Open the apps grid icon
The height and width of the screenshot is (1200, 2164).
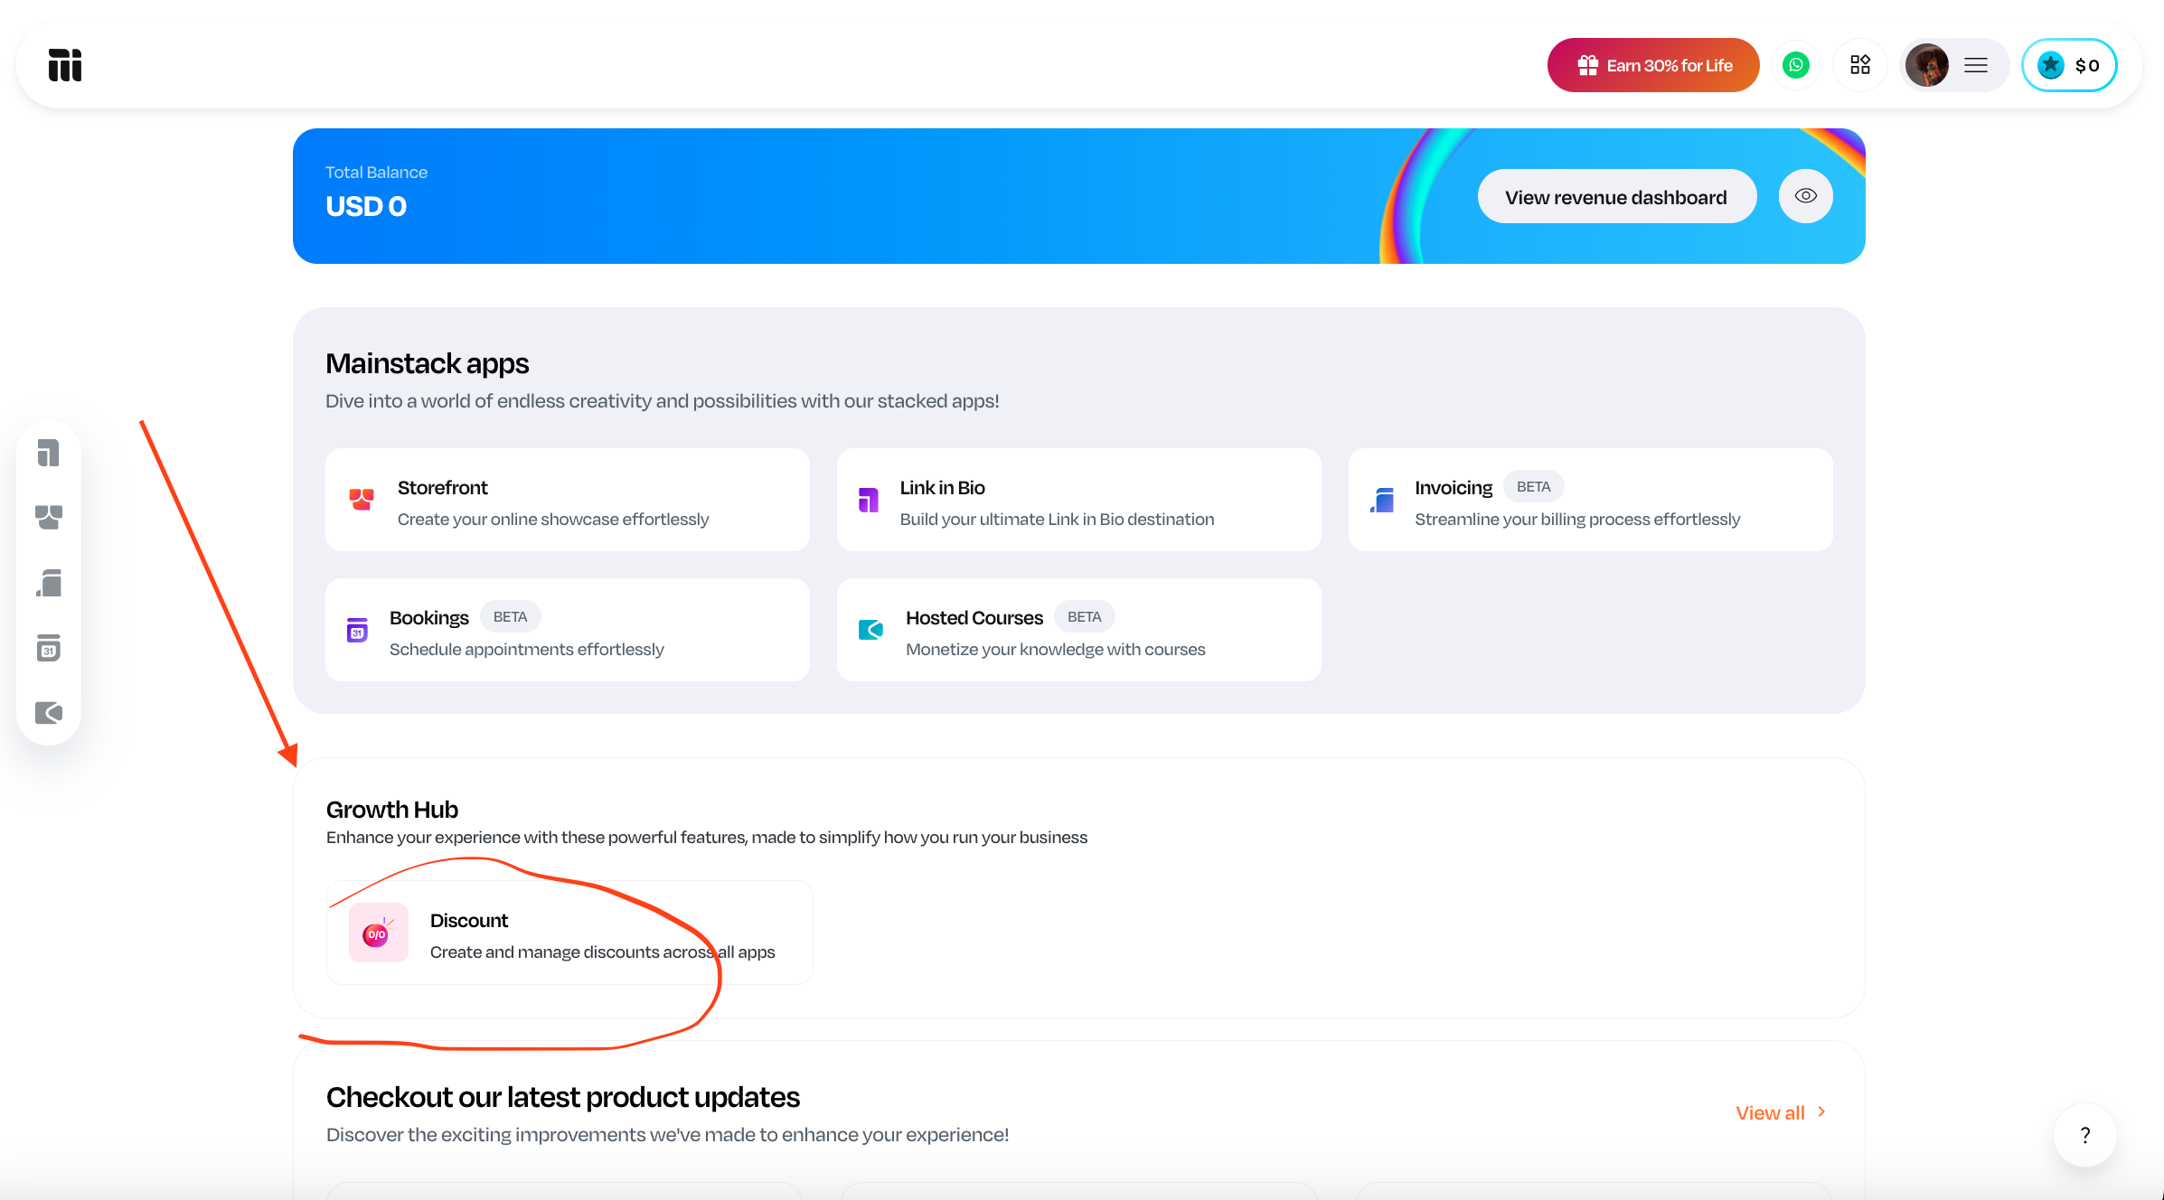tap(1860, 65)
